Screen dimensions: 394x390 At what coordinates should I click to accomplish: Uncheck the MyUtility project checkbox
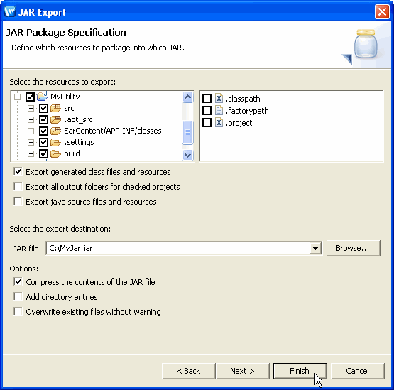coord(30,97)
